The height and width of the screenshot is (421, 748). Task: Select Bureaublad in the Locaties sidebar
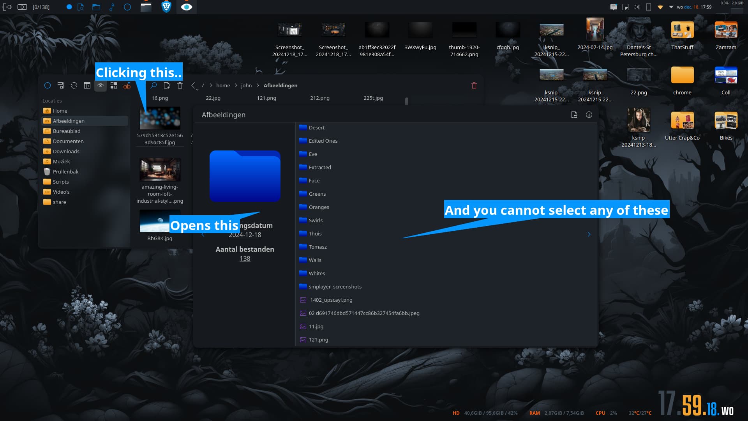(x=85, y=131)
